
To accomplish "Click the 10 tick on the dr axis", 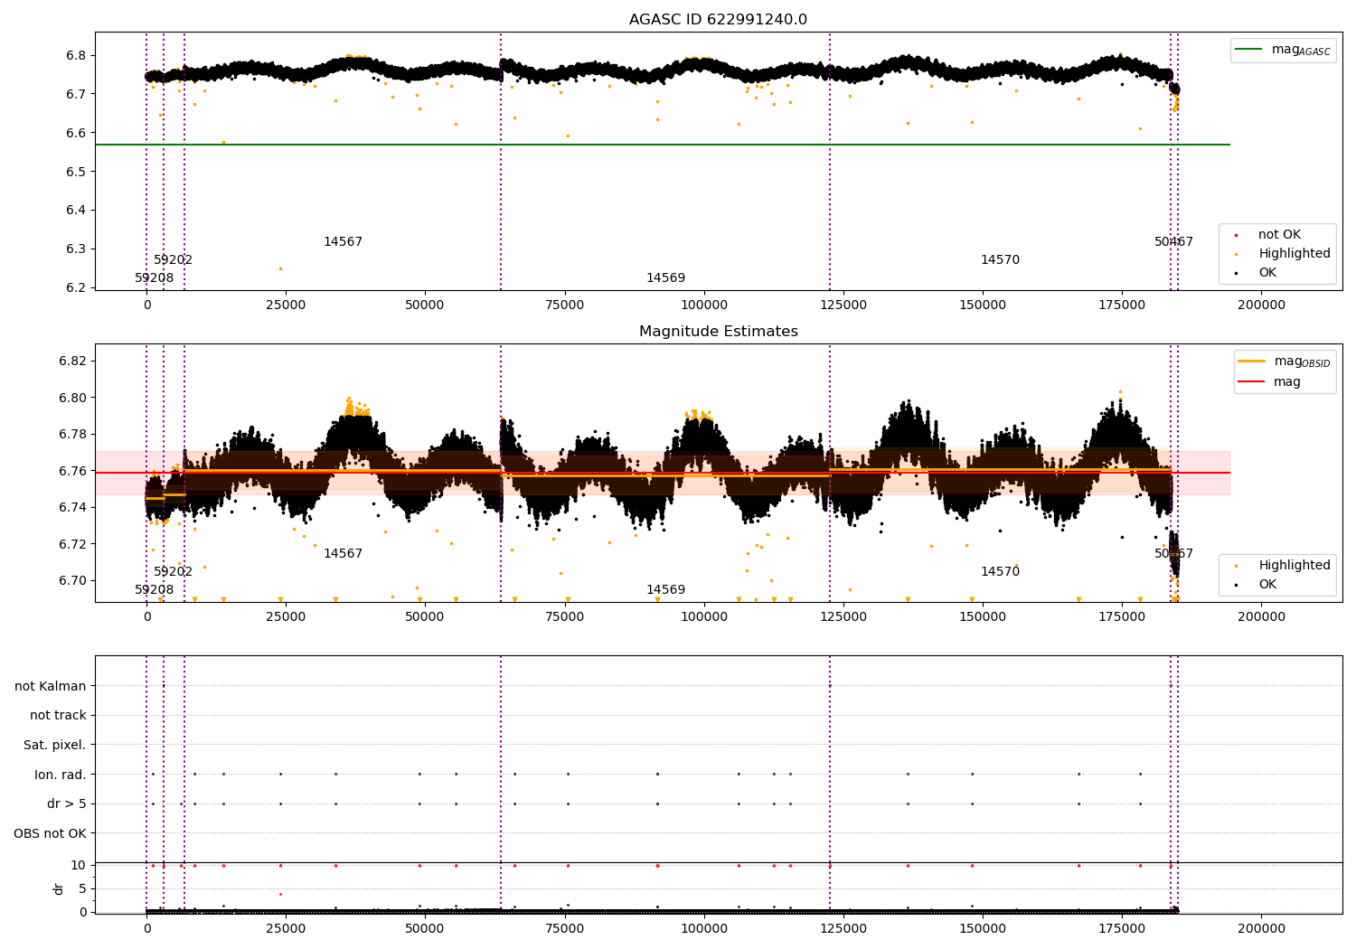I will click(79, 865).
